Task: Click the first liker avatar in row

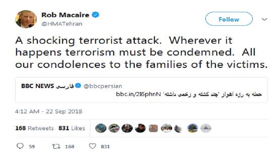Action: coord(101,128)
